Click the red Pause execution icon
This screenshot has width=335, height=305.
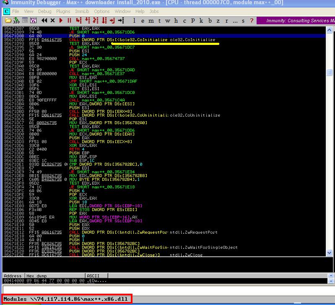69,21
